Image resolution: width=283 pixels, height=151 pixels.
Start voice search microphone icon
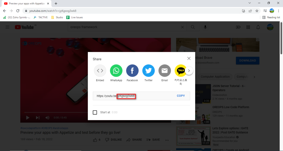click(x=205, y=27)
